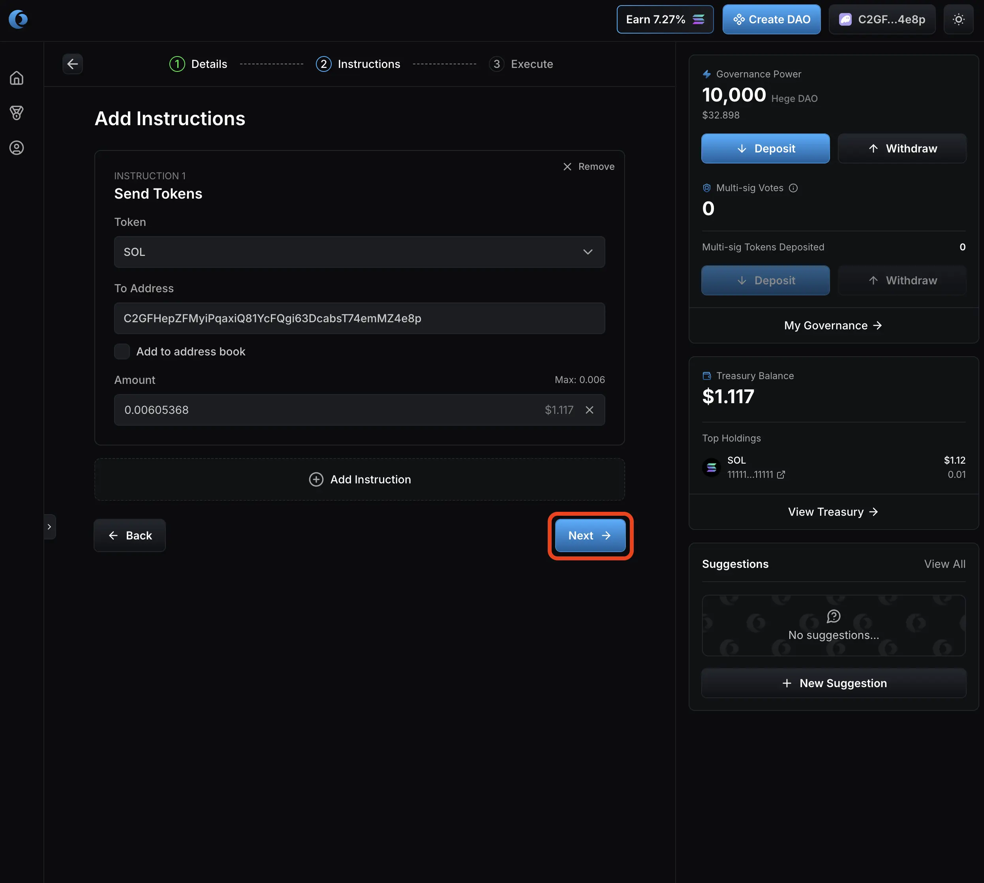
Task: Open the View Treasury link
Action: [x=833, y=512]
